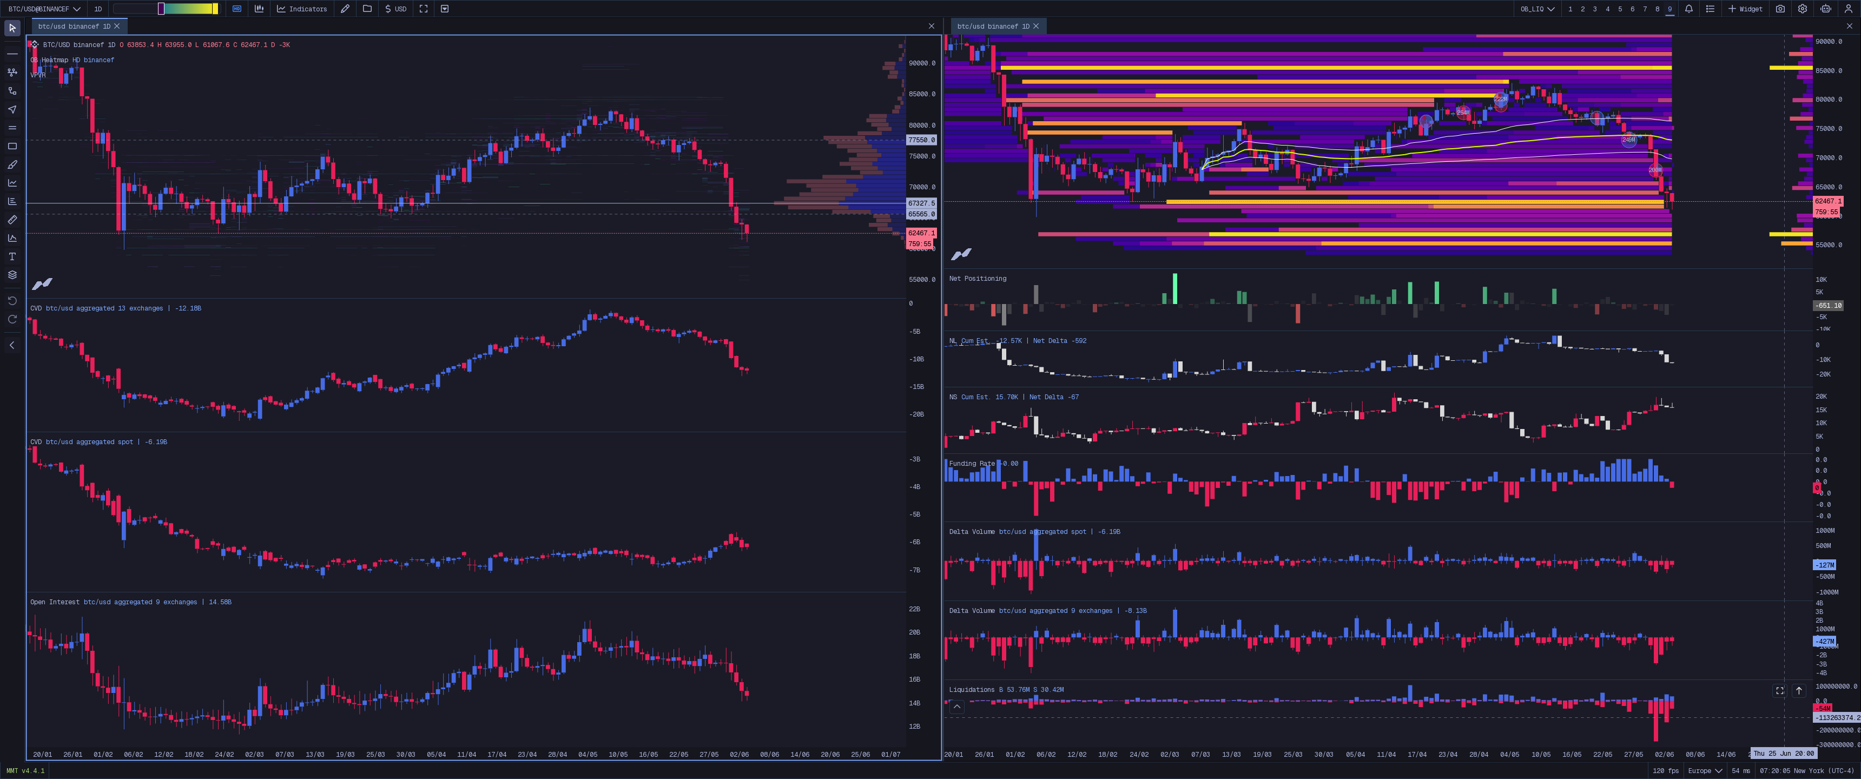Screen dimensions: 1861x779
Task: Select the horizontal line drawing tool
Action: pos(12,54)
